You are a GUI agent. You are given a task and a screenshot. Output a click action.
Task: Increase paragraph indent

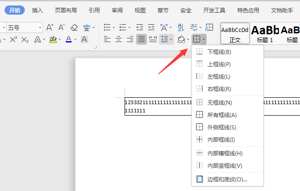coord(151,27)
